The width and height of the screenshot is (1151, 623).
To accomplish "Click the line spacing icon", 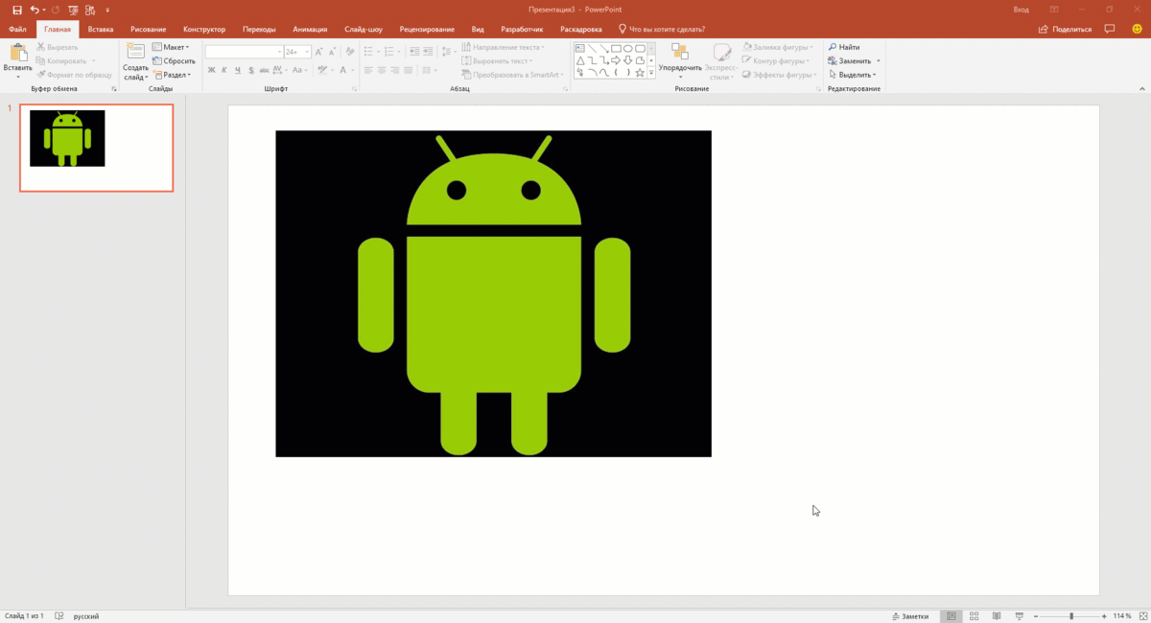I will [448, 52].
